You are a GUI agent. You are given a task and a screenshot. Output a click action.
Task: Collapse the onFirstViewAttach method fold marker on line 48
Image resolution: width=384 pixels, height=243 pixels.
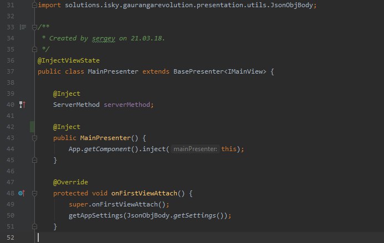pos(34,193)
